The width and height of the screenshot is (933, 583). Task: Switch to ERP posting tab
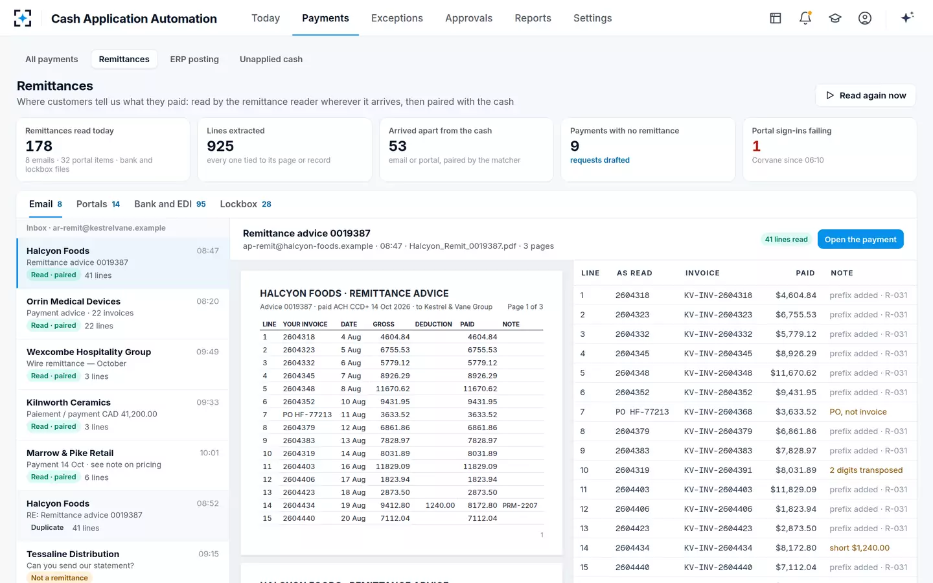pos(194,59)
